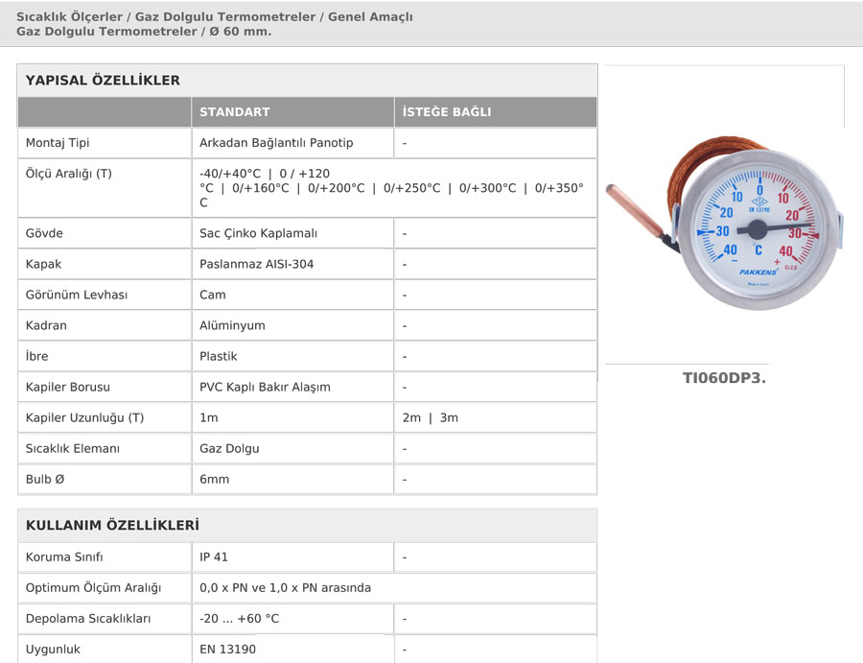Click the '-20 ... +60 °C' storage value
The width and height of the screenshot is (863, 663).
tap(240, 619)
